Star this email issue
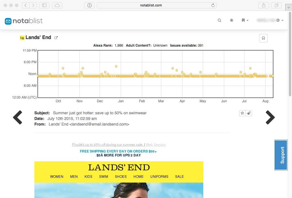Viewport: 292px width, 198px height. coord(242,113)
